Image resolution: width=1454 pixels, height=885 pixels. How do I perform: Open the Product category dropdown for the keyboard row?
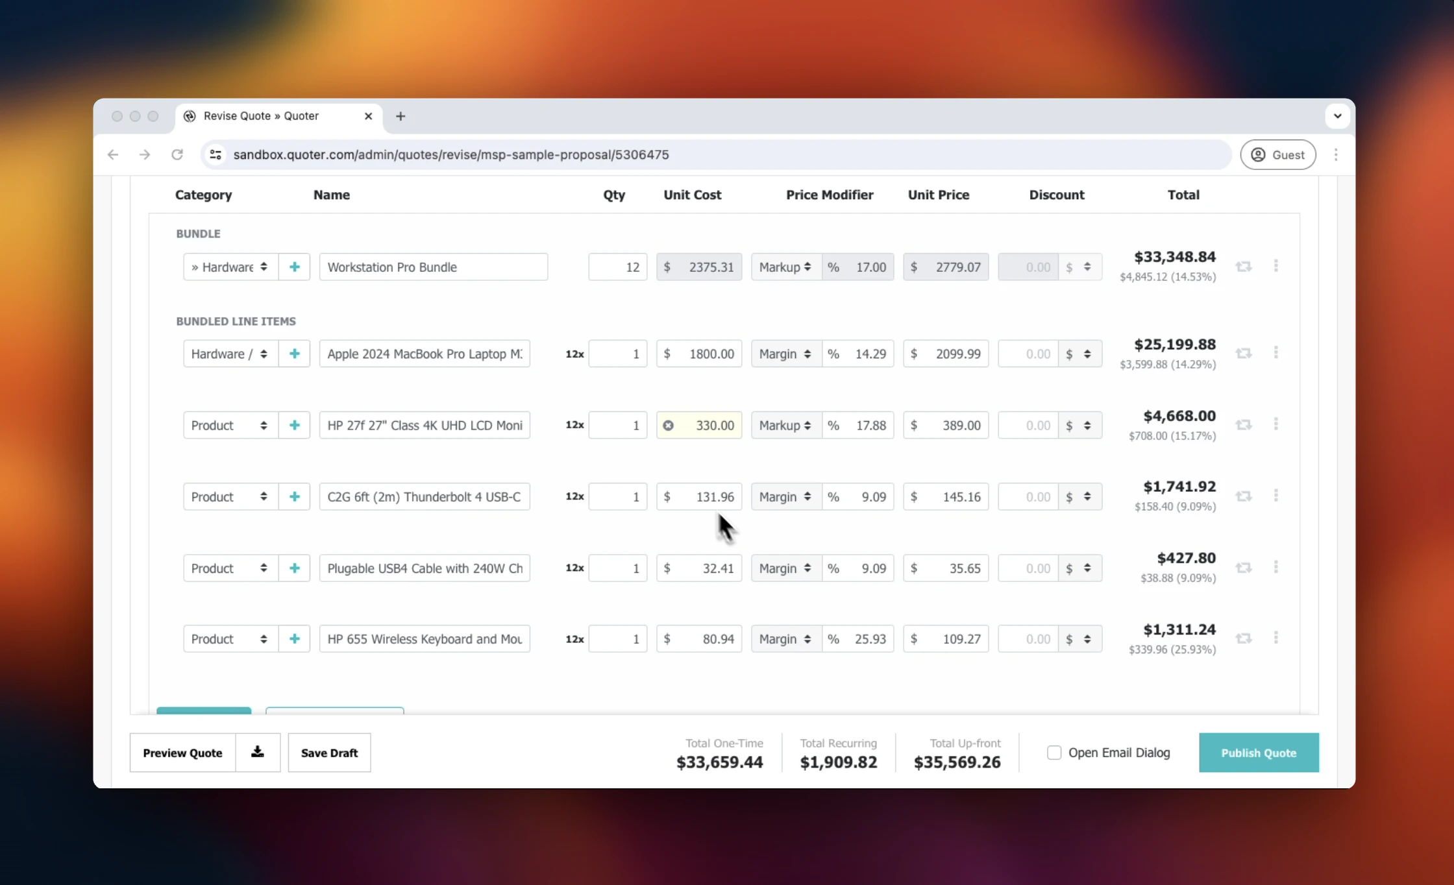click(229, 638)
